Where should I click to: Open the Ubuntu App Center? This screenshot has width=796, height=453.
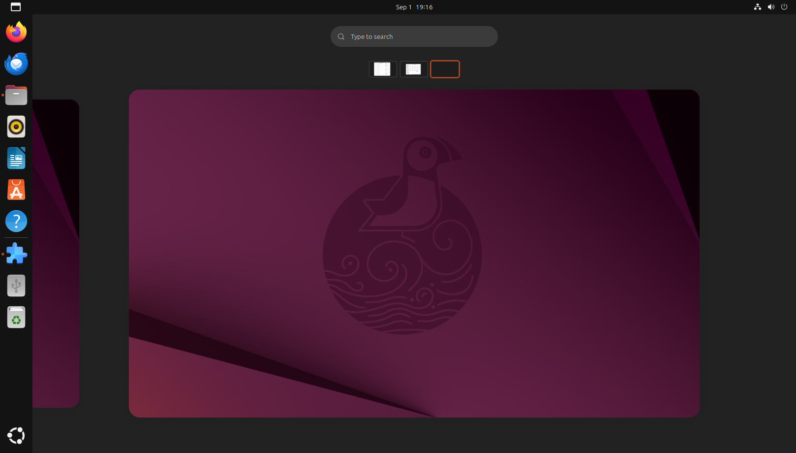[16, 190]
